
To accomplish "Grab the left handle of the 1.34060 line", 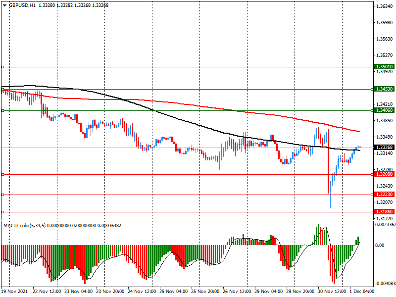I will 2,110.
